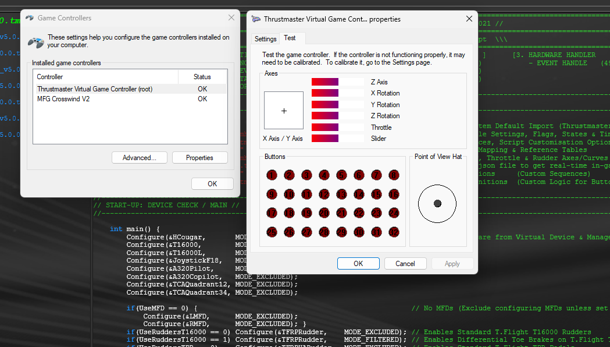
Task: Click the Apply button in properties dialog
Action: tap(452, 264)
